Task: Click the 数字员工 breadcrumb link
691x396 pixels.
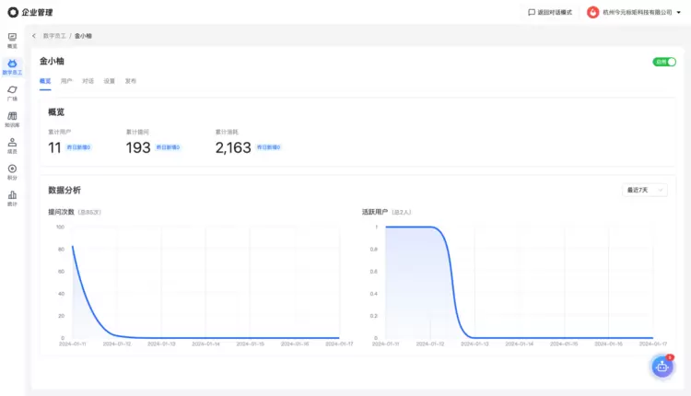Action: (x=53, y=35)
